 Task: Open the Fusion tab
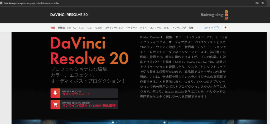[89, 28]
